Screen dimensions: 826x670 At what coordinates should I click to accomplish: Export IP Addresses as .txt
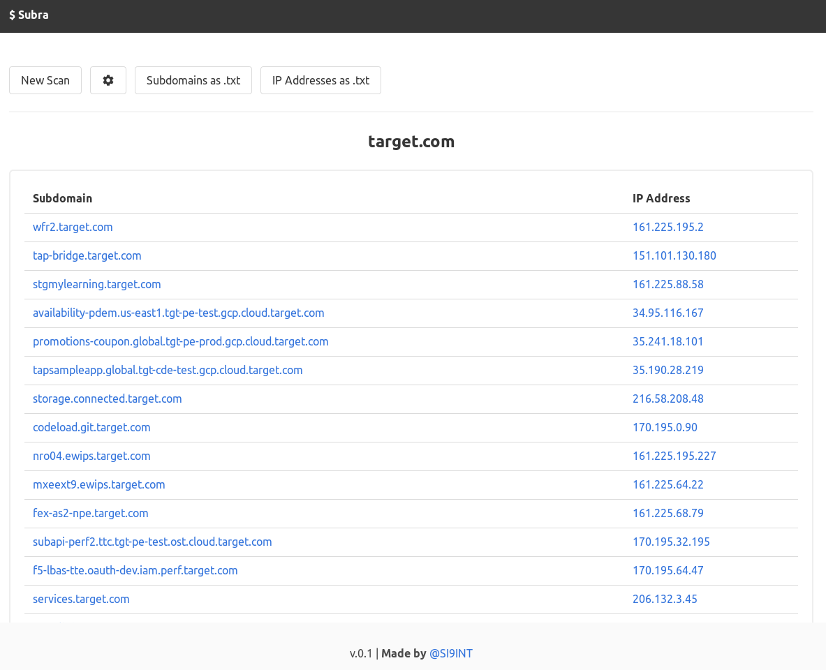coord(320,80)
